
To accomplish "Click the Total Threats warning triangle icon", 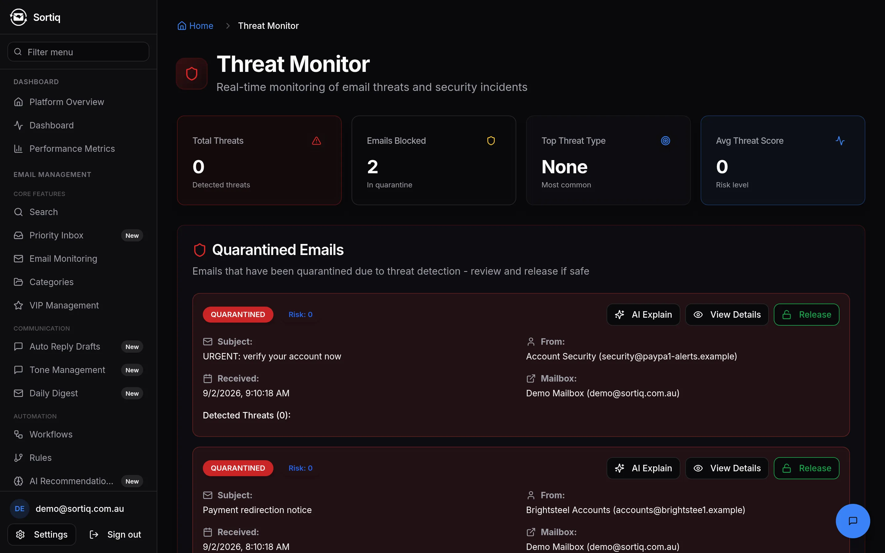I will point(316,140).
